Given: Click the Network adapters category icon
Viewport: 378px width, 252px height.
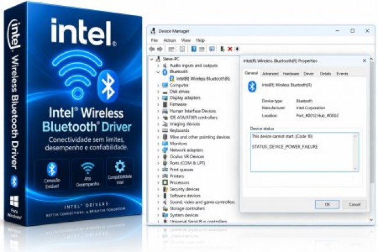Looking at the screenshot, I should [x=165, y=150].
